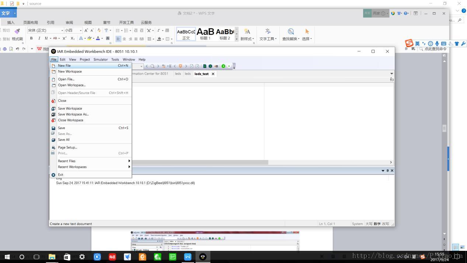Click the green Download and Debug icon
467x263 pixels.
(223, 66)
